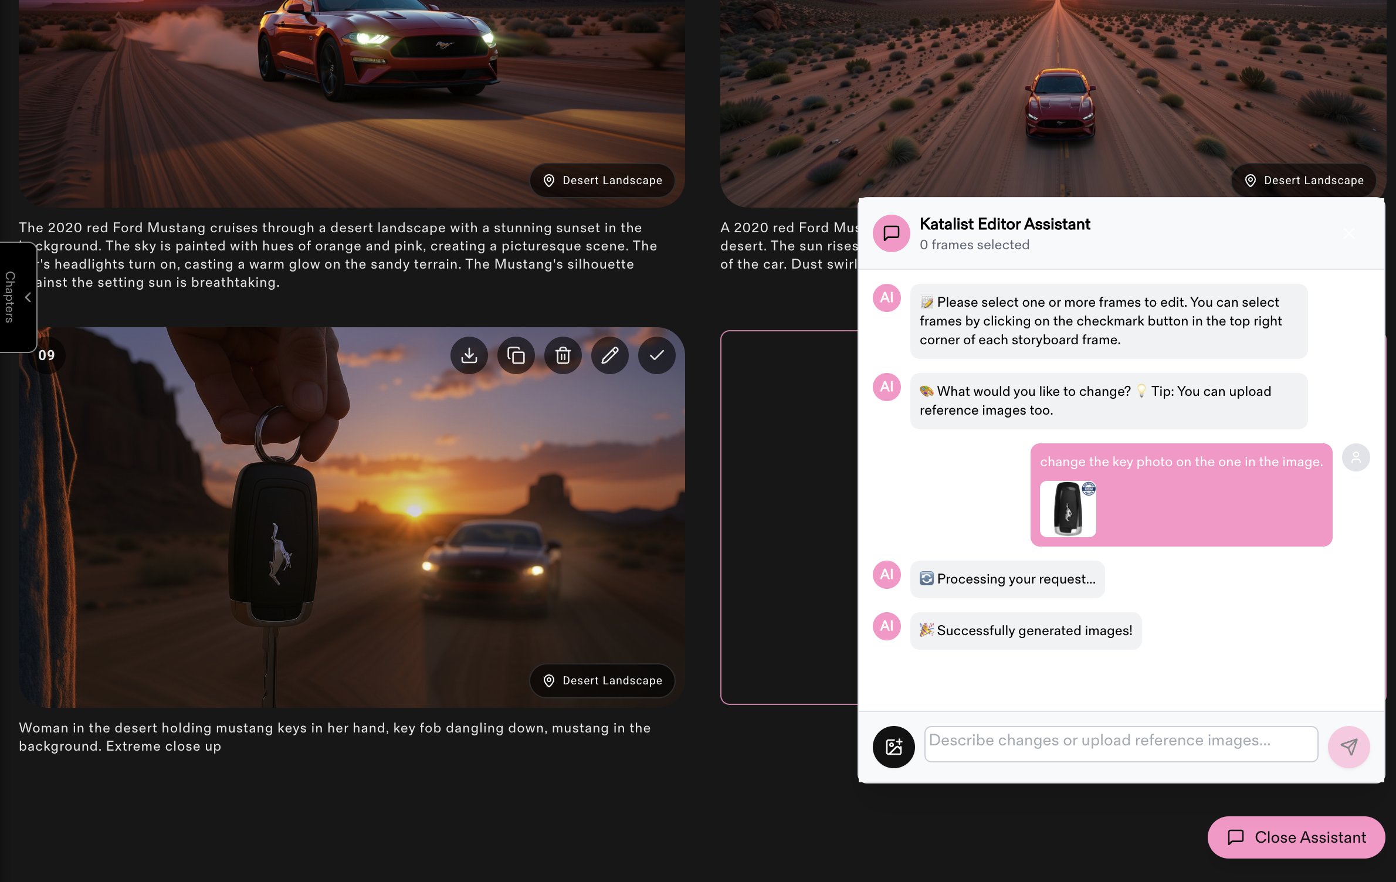Click the Katalist assistant chat bubble icon
This screenshot has width=1396, height=882.
pyautogui.click(x=891, y=233)
